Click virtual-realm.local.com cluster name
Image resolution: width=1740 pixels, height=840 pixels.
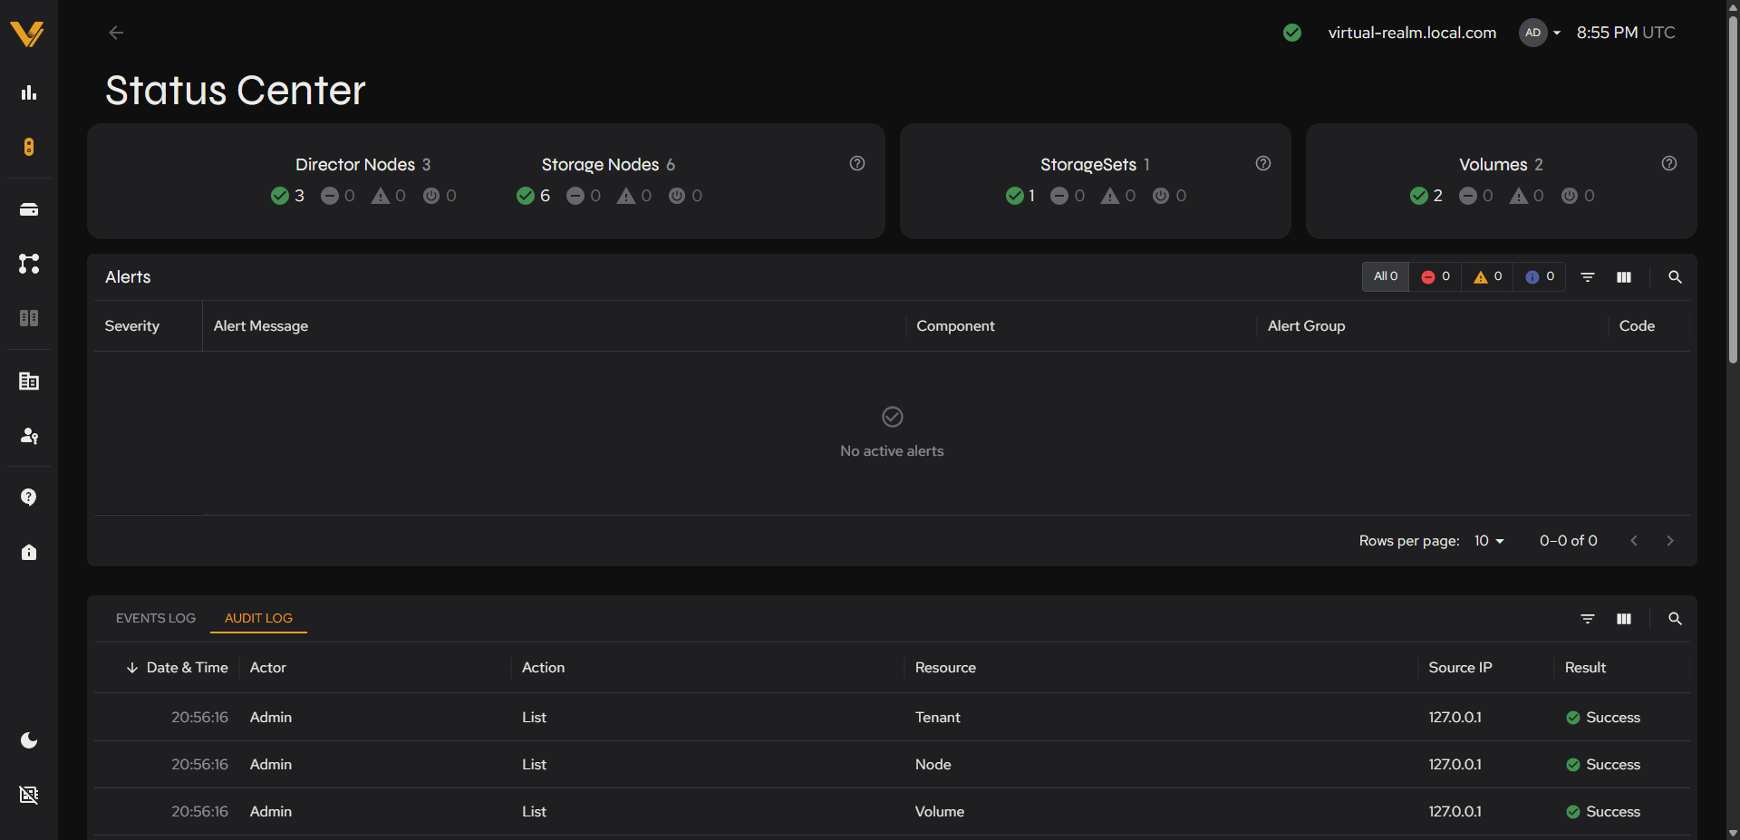(1412, 33)
